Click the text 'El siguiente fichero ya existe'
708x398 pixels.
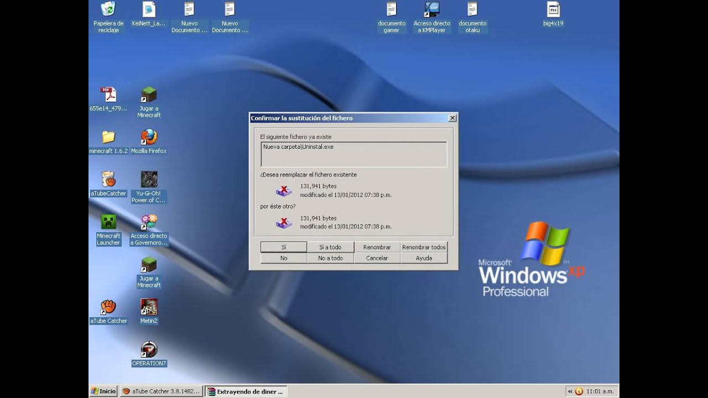(296, 137)
